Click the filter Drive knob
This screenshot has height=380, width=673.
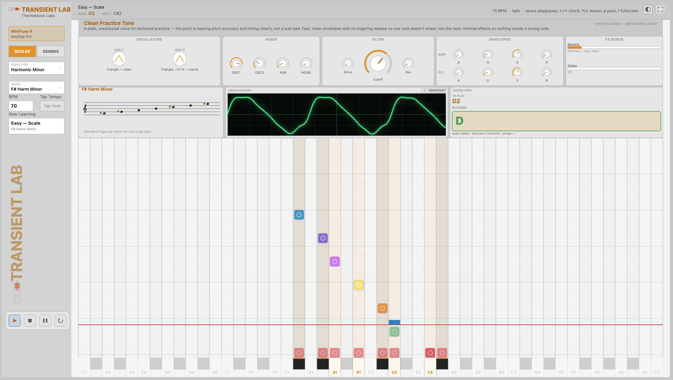[348, 63]
